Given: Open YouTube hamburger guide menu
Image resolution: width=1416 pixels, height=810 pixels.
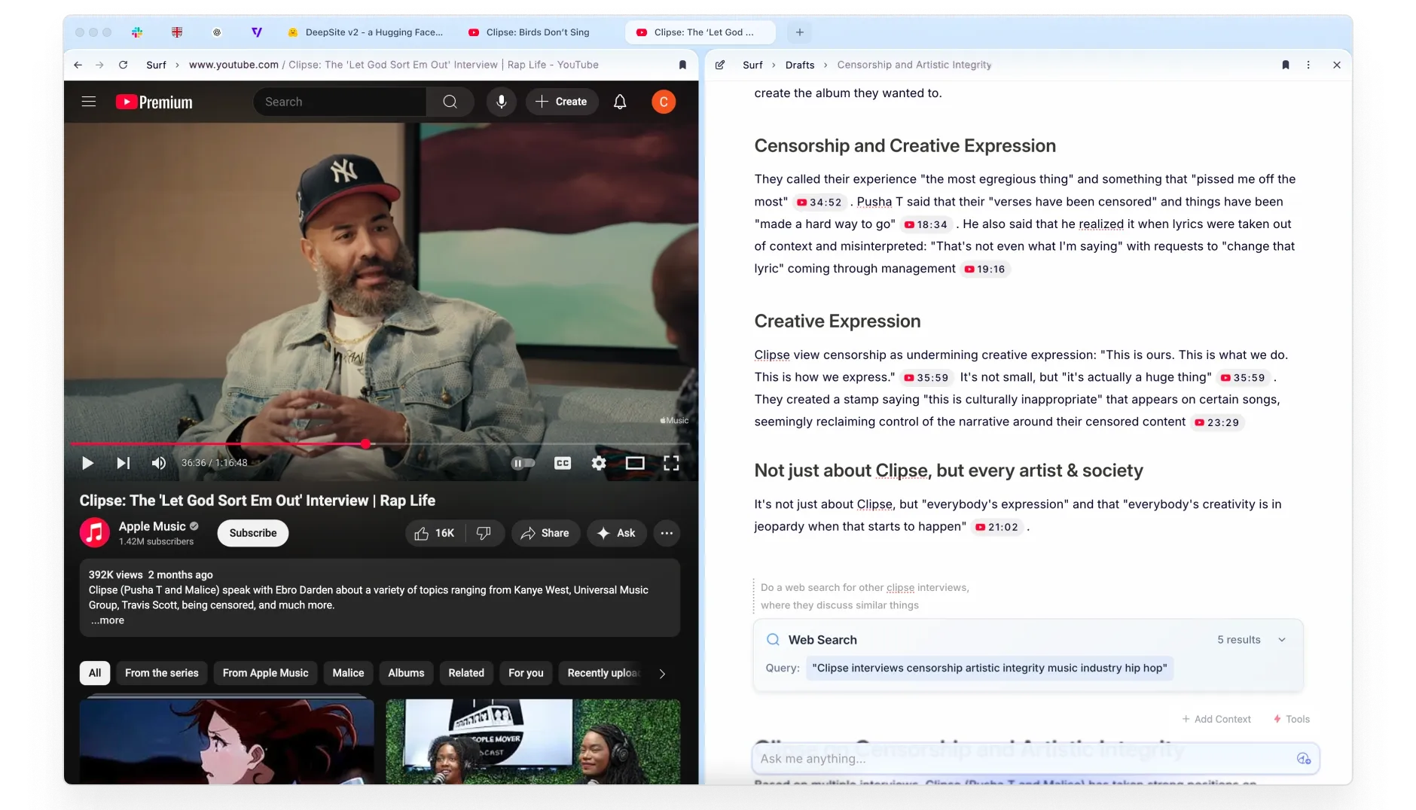Looking at the screenshot, I should [x=89, y=102].
